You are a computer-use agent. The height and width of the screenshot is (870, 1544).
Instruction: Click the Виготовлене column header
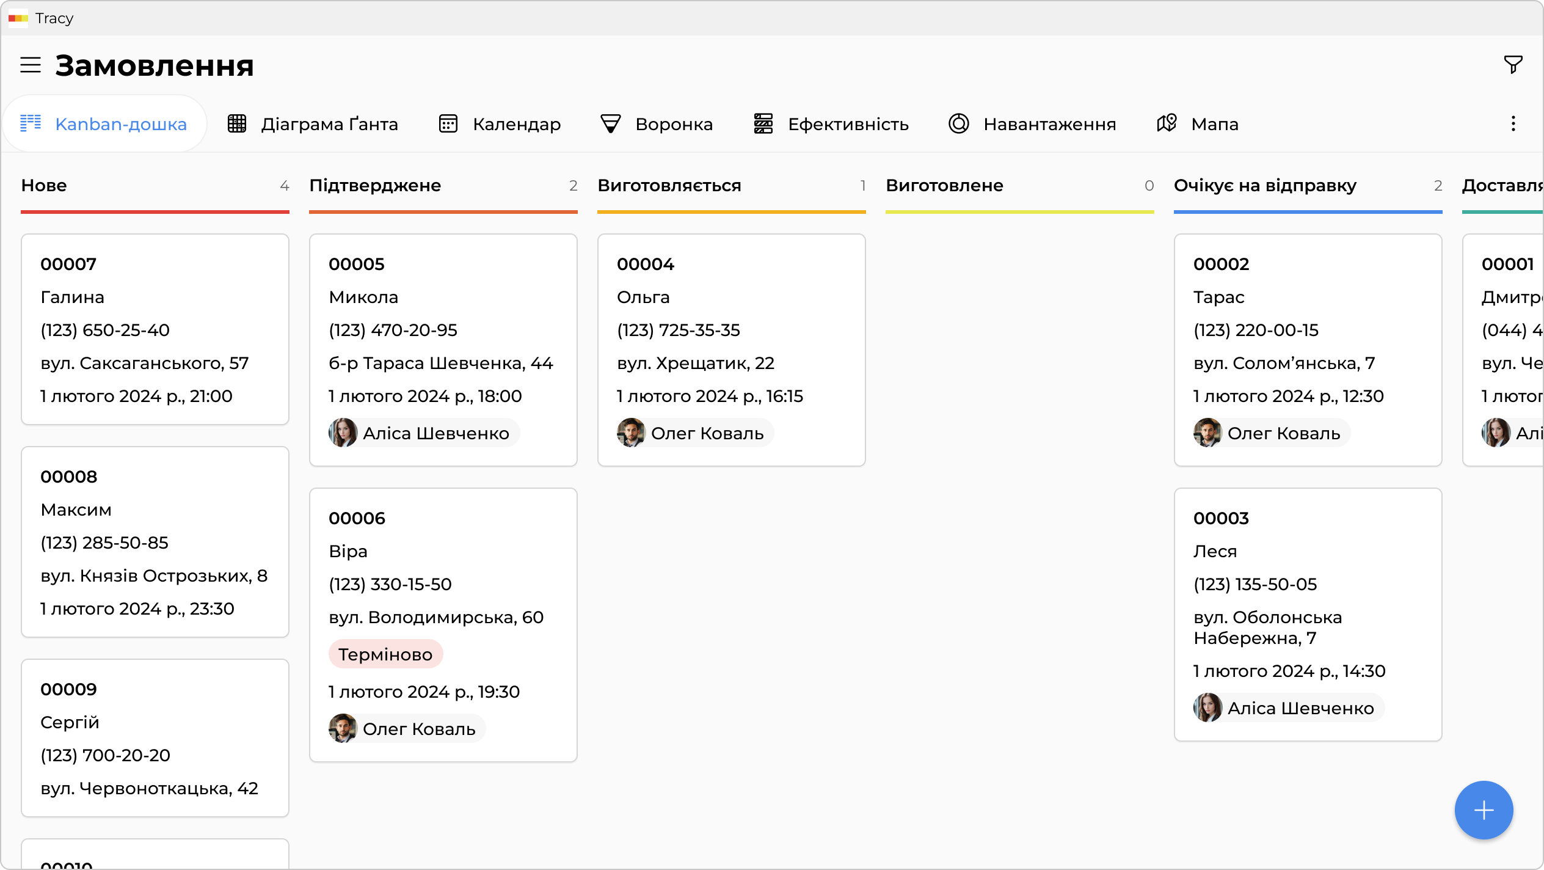click(x=944, y=186)
